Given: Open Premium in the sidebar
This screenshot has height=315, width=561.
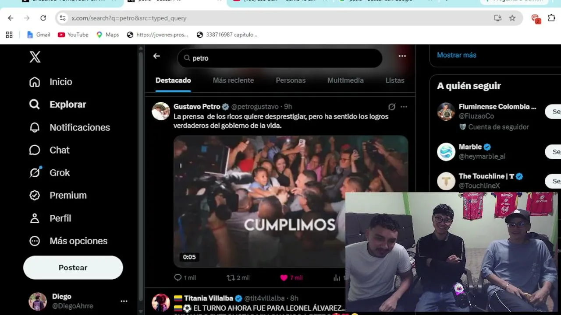Looking at the screenshot, I should (58, 196).
